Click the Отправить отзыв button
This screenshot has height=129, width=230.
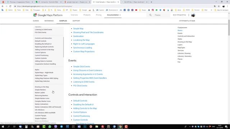[187, 21]
